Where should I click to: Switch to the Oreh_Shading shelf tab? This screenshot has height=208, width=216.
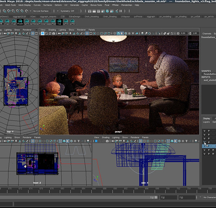click(110, 17)
